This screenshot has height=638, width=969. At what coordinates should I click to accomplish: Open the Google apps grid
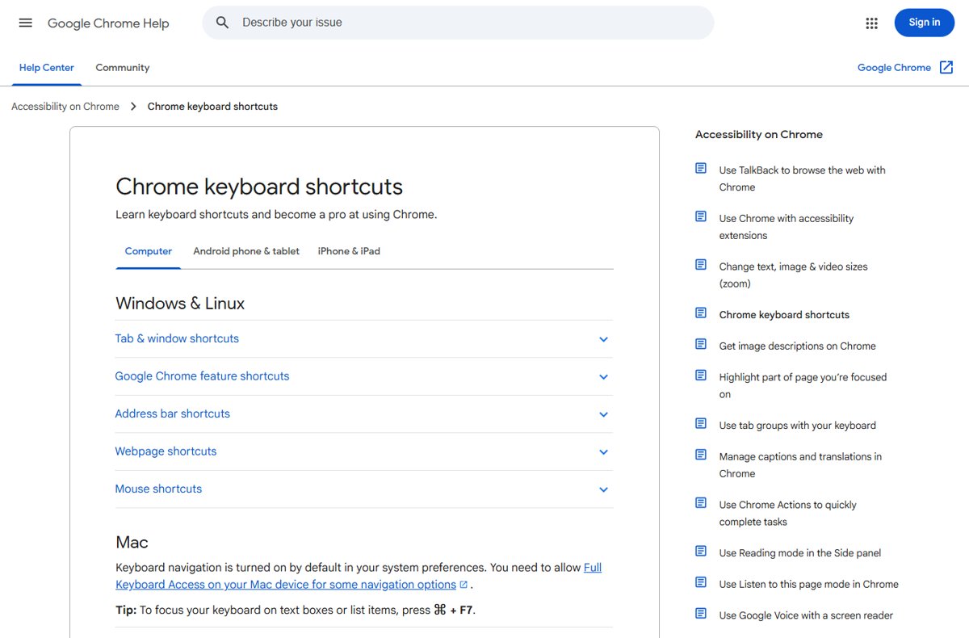(871, 23)
